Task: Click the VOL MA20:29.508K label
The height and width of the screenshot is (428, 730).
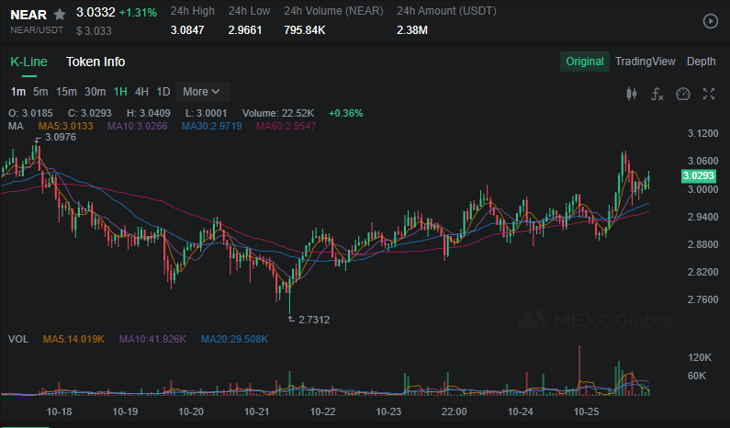Action: 234,339
